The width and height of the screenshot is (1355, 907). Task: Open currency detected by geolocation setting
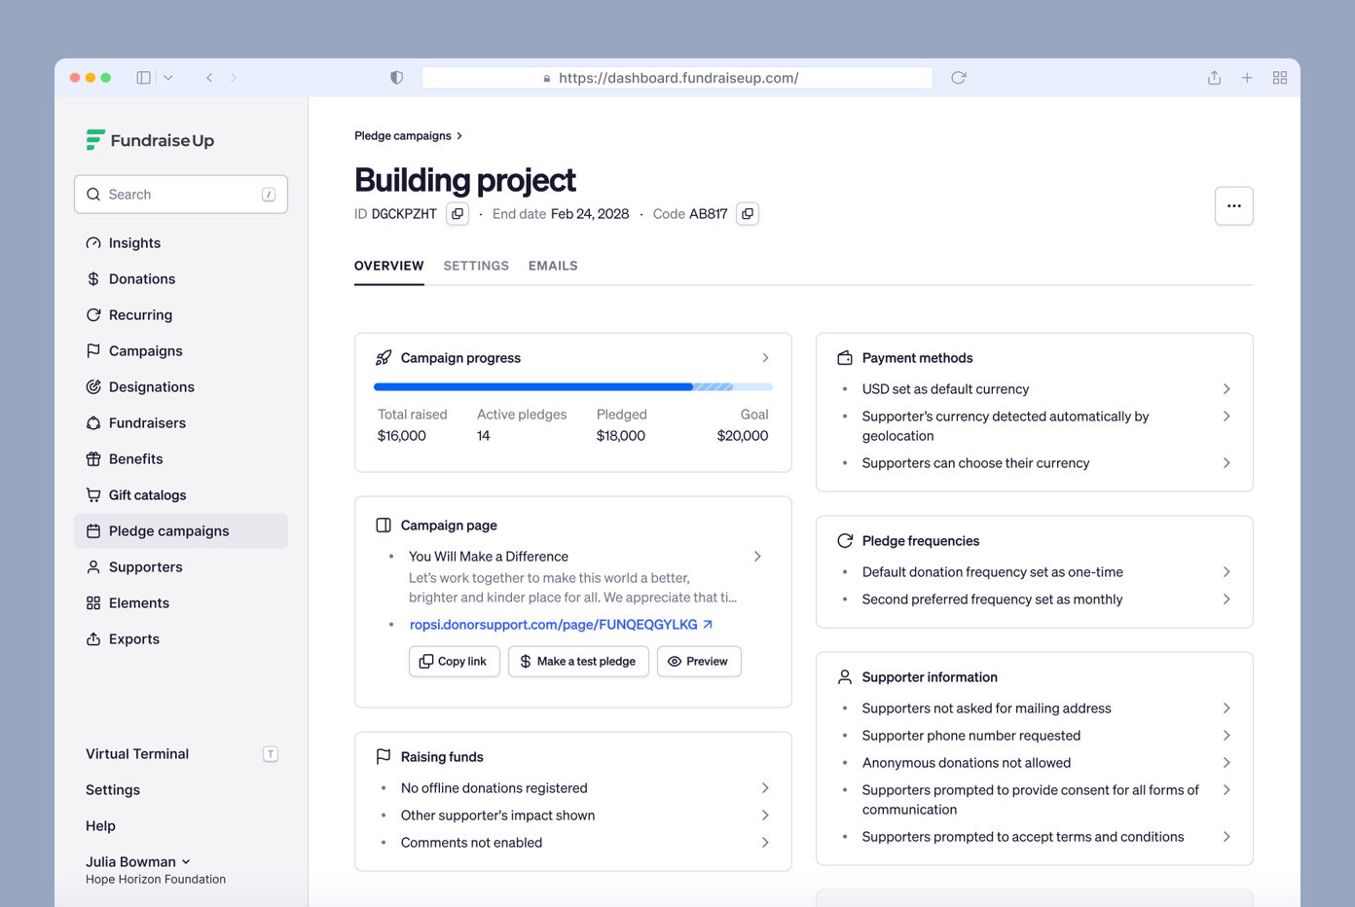click(1035, 426)
